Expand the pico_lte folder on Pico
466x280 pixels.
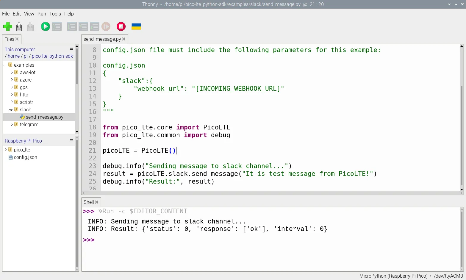[6, 150]
